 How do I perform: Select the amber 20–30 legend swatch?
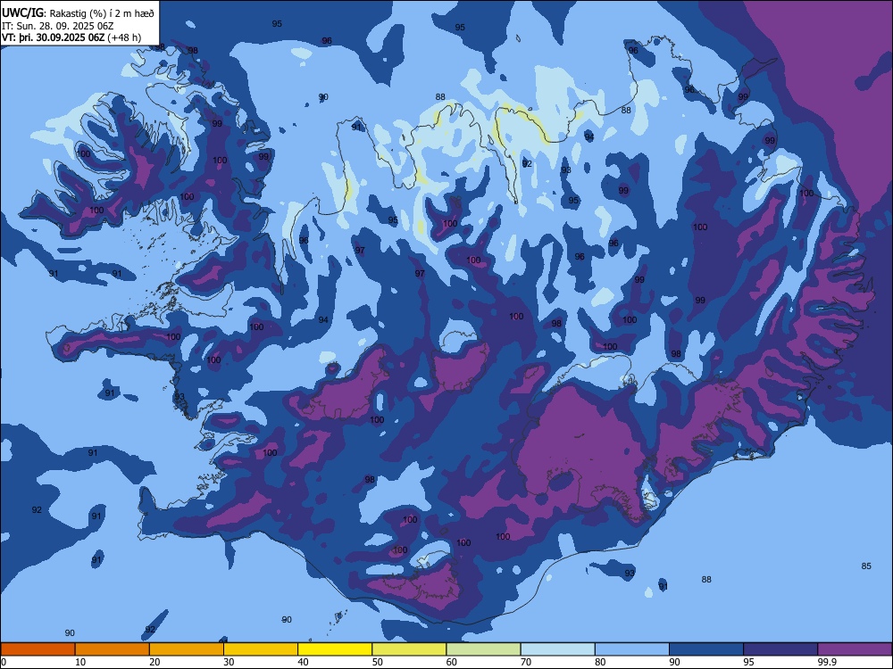click(x=187, y=649)
